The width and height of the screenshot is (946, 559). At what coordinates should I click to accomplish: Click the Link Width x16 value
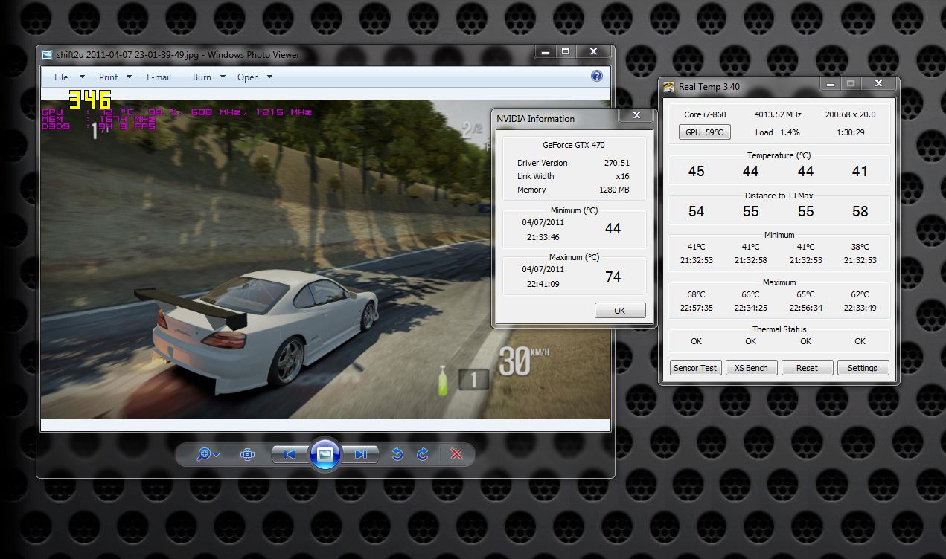[x=622, y=176]
